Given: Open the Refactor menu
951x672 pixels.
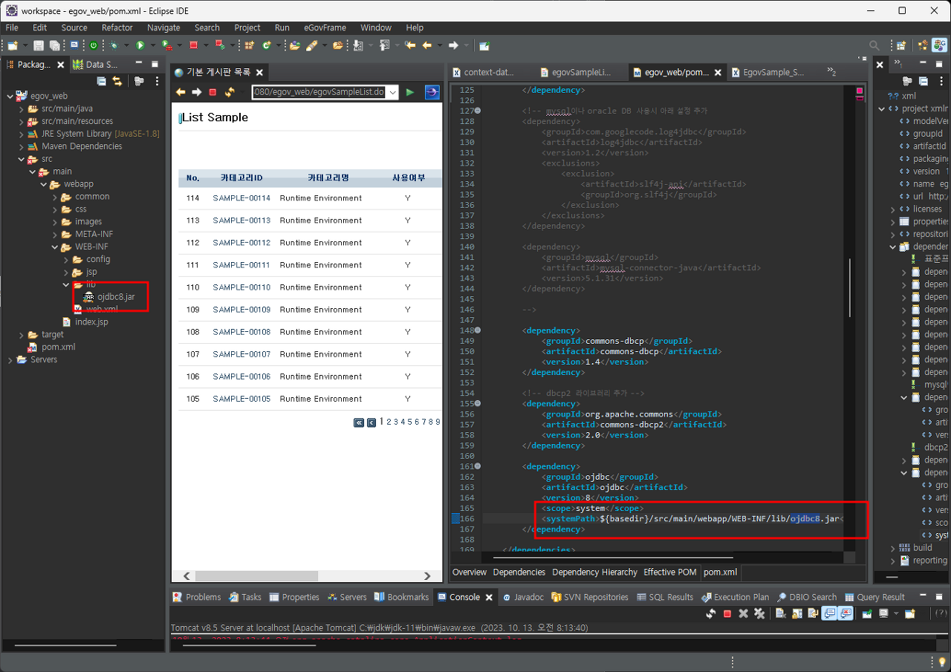Looking at the screenshot, I should (x=117, y=27).
